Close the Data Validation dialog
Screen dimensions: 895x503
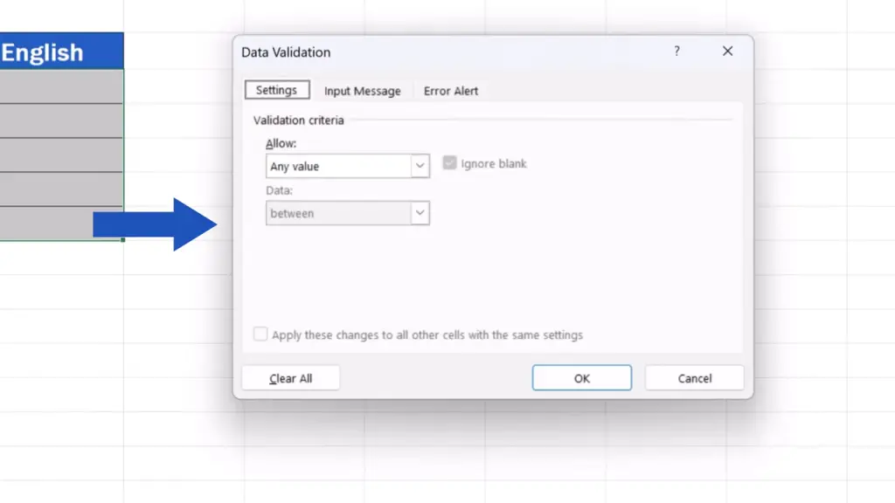727,52
